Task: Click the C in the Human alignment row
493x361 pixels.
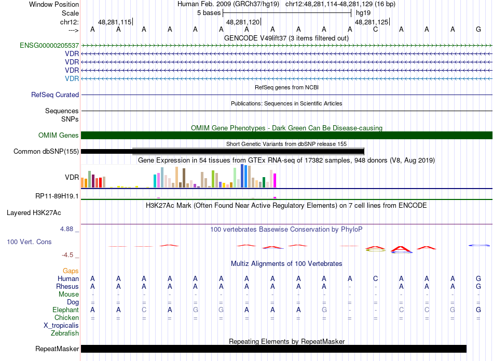Action: tap(375, 278)
